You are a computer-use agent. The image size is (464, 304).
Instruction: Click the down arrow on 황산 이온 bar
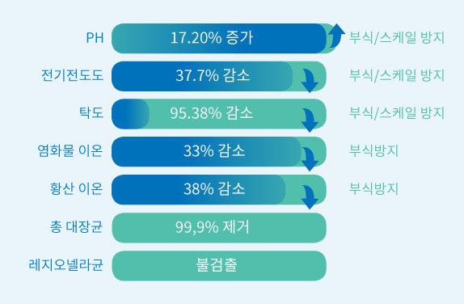click(x=310, y=197)
